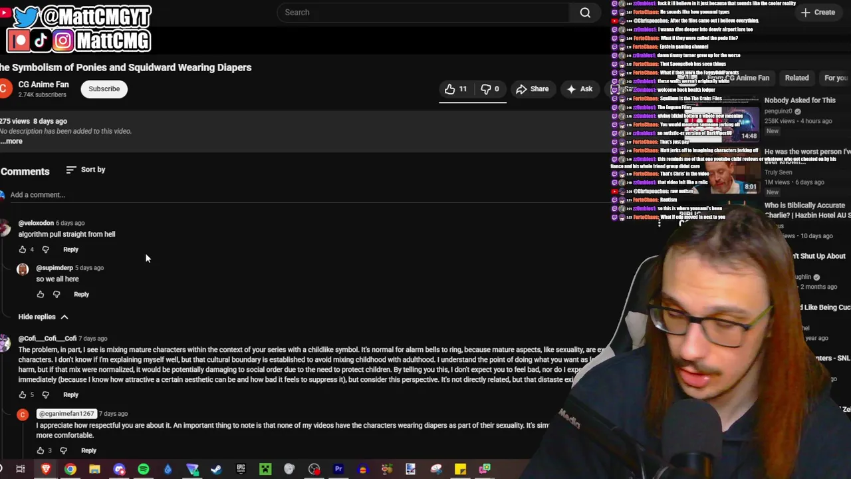Like the video with thumbs up

pos(455,89)
